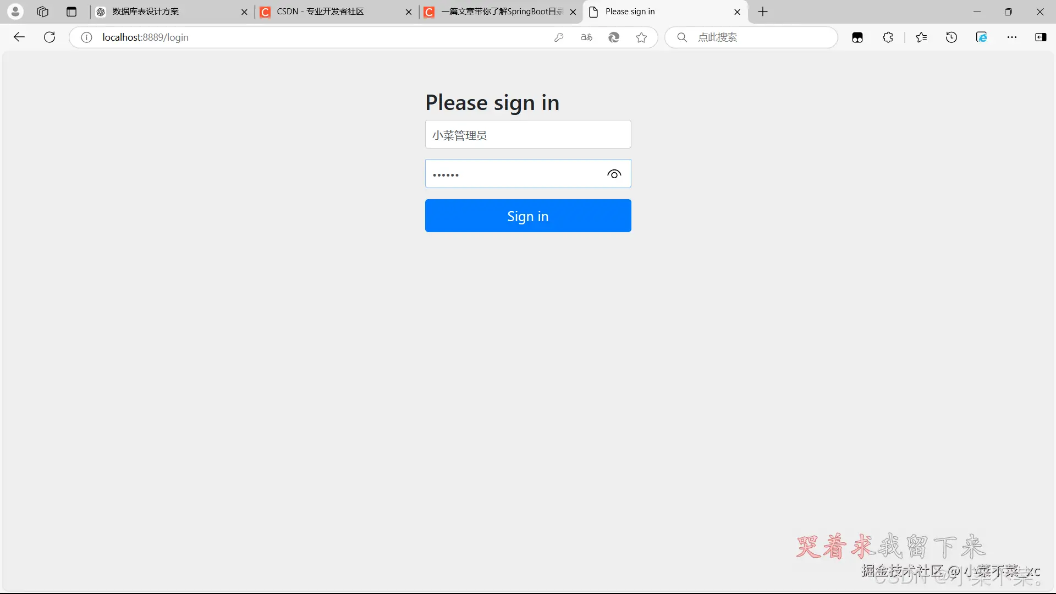Focus the username field with 小菜管理员
The width and height of the screenshot is (1056, 594).
click(x=528, y=135)
